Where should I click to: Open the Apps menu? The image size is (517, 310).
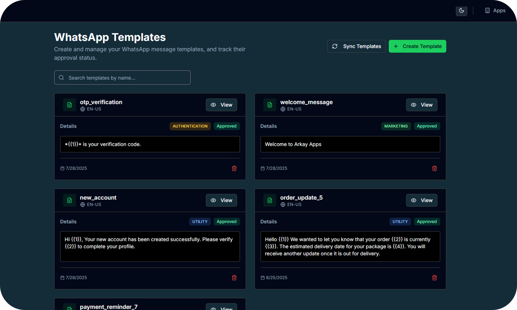495,11
